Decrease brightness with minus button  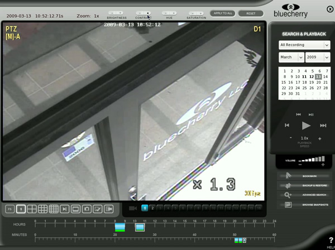pyautogui.click(x=112, y=13)
